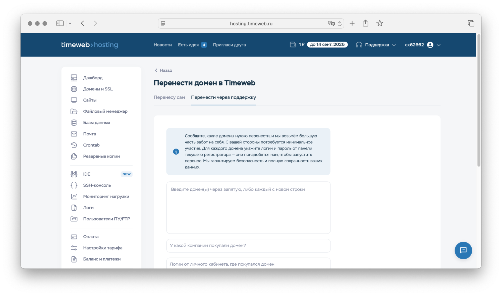The height and width of the screenshot is (296, 502).
Task: Focus the Логин от личного кабинета field
Action: click(x=248, y=263)
